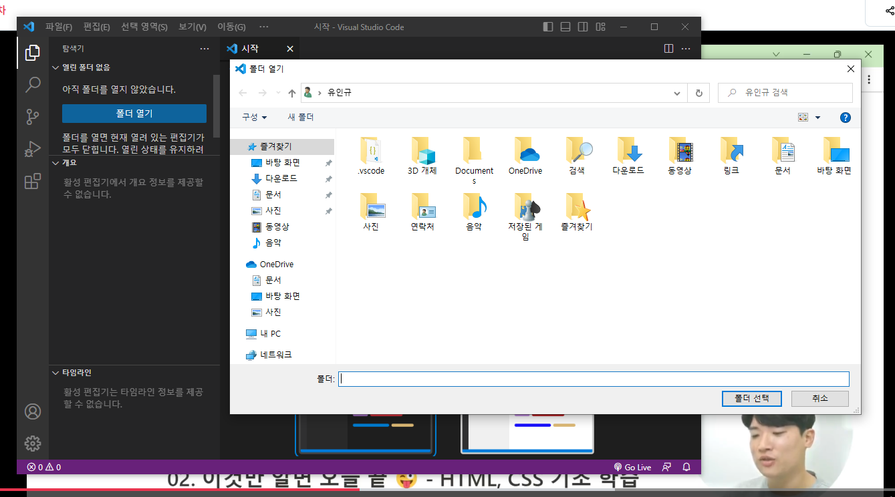Open the 보기(V) menu

[x=193, y=27]
